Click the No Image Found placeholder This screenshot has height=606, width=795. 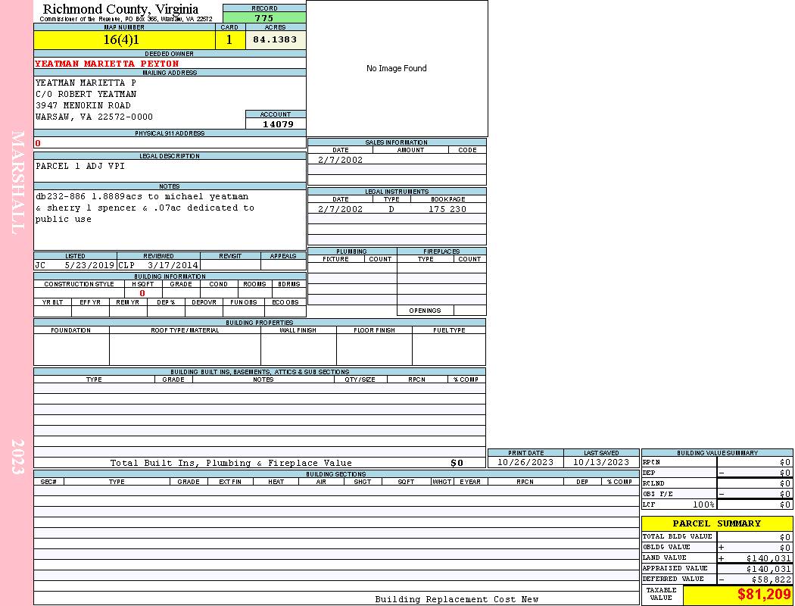point(397,68)
